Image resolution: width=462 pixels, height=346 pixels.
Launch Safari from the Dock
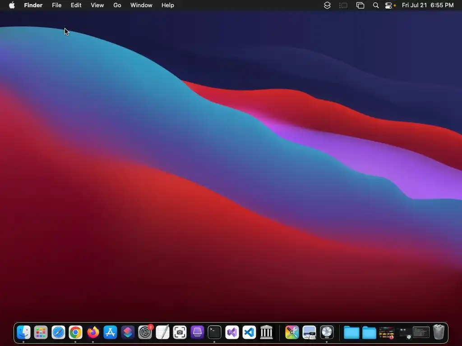(x=58, y=332)
